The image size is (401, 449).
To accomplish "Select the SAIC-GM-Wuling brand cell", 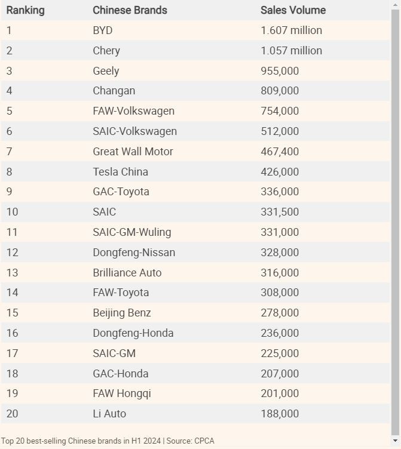I will tap(131, 232).
